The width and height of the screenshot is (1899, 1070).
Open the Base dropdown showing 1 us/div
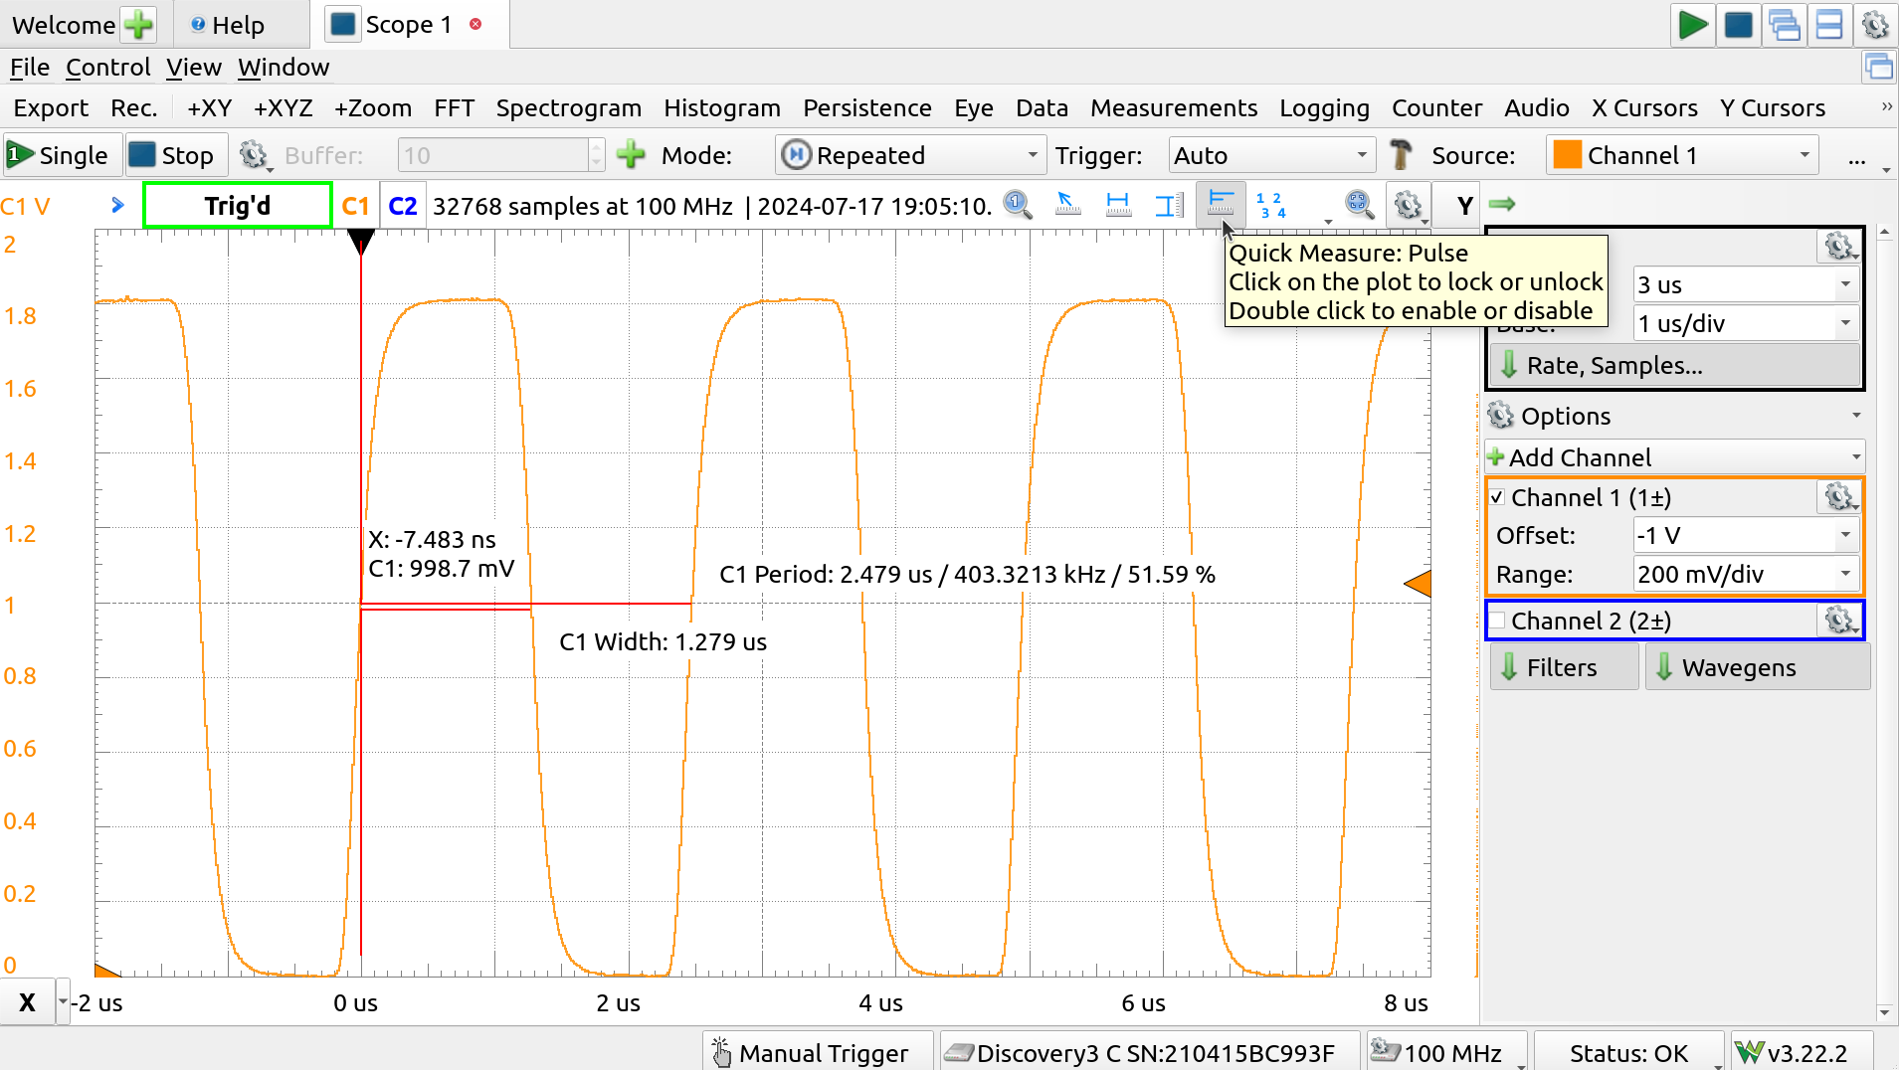click(x=1746, y=323)
